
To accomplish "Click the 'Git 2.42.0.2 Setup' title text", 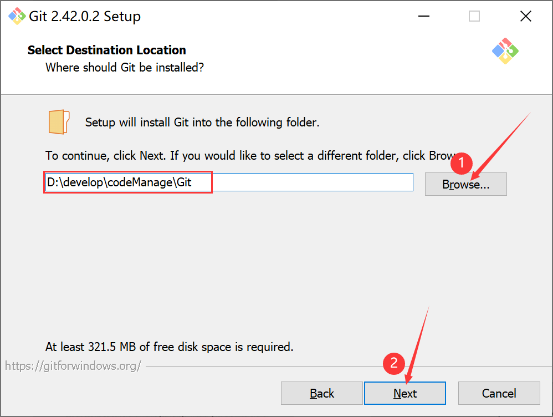I will click(85, 17).
